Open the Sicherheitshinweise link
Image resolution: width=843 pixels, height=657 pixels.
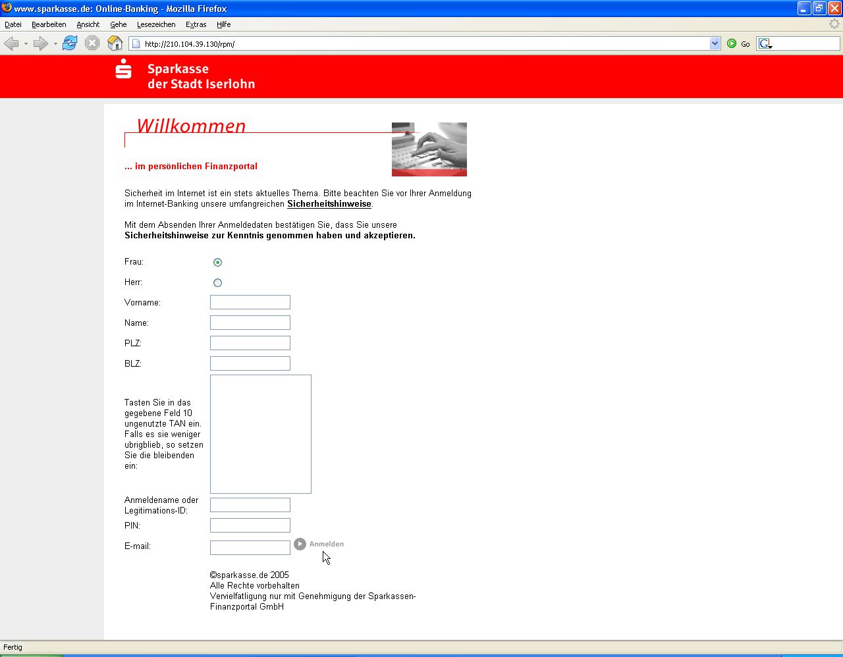(x=329, y=204)
